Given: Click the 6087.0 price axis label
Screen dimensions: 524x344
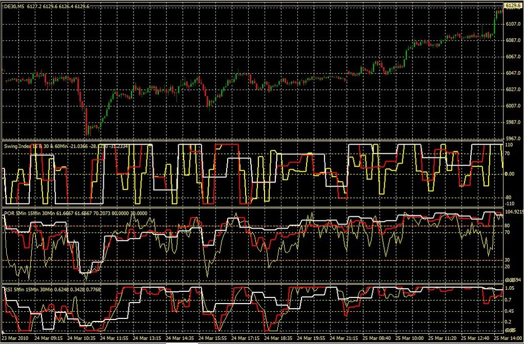Looking at the screenshot, I should coord(514,40).
